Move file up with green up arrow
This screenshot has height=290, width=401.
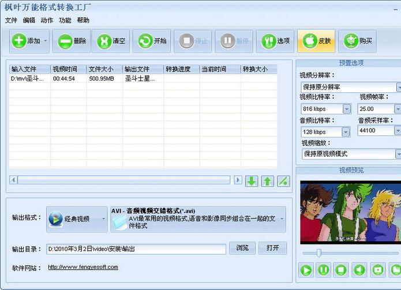[x=267, y=180]
